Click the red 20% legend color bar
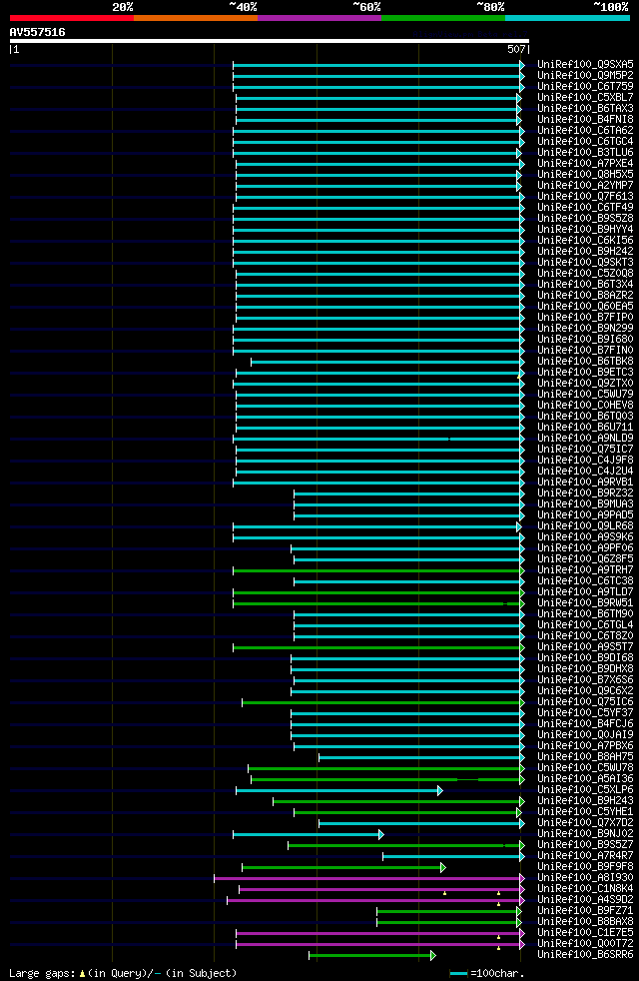Image resolution: width=639 pixels, height=981 pixels. point(72,18)
